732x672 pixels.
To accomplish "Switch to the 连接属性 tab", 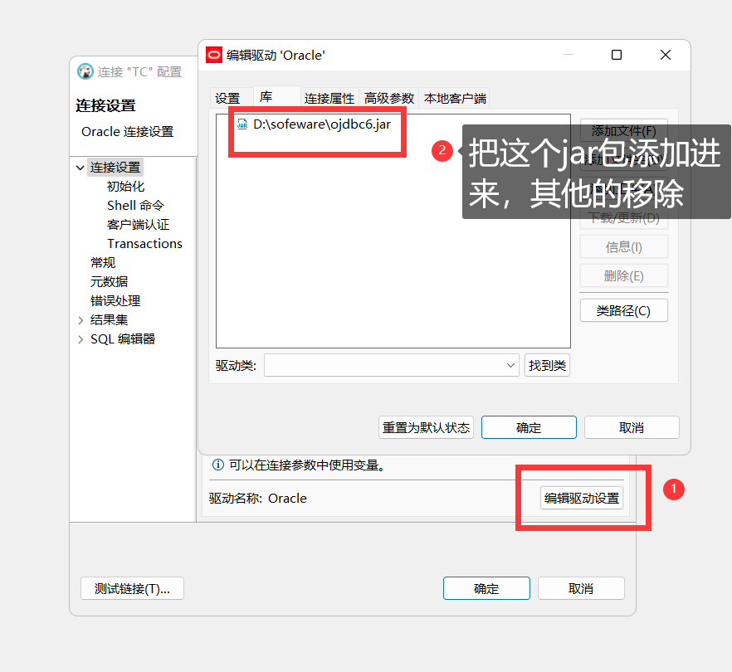I will tap(329, 97).
